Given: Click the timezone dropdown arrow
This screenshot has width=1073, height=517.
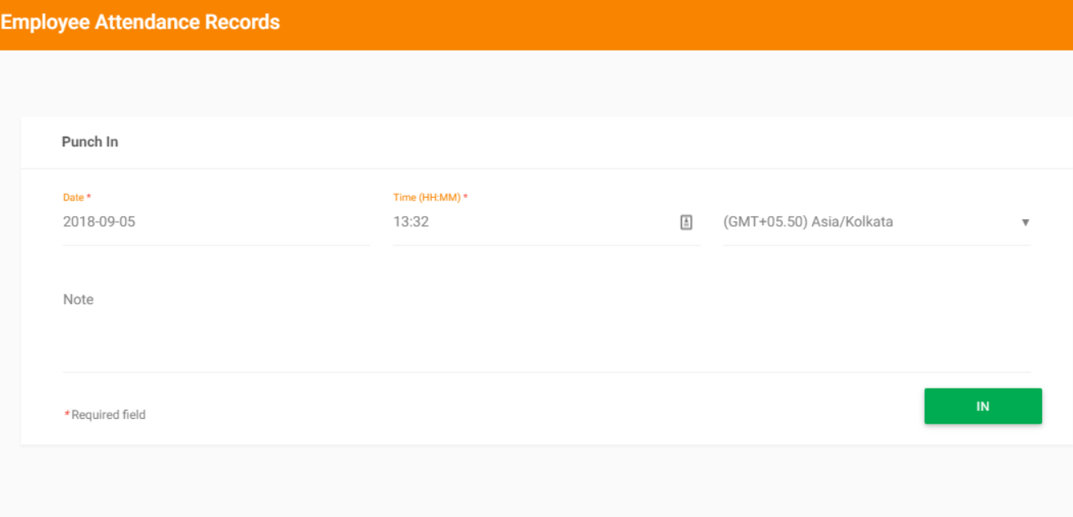Looking at the screenshot, I should (1025, 223).
